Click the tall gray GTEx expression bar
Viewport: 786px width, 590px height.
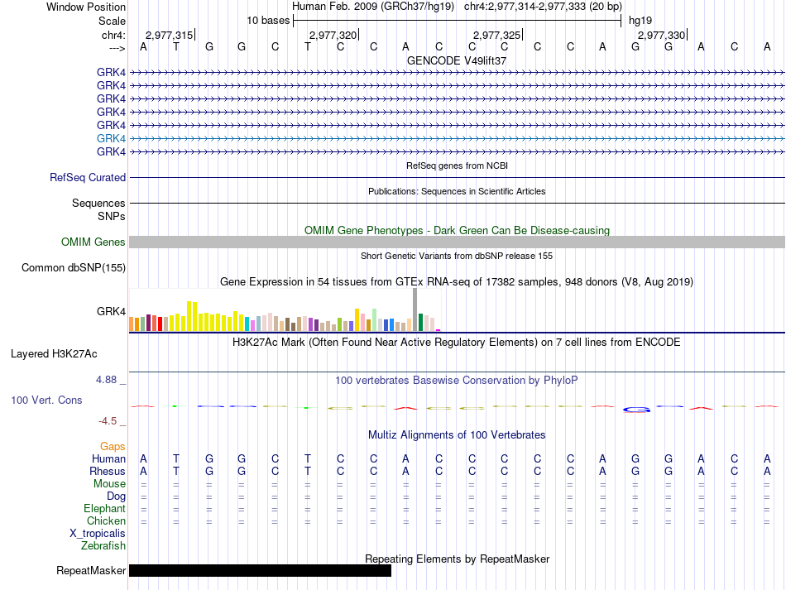[x=415, y=309]
